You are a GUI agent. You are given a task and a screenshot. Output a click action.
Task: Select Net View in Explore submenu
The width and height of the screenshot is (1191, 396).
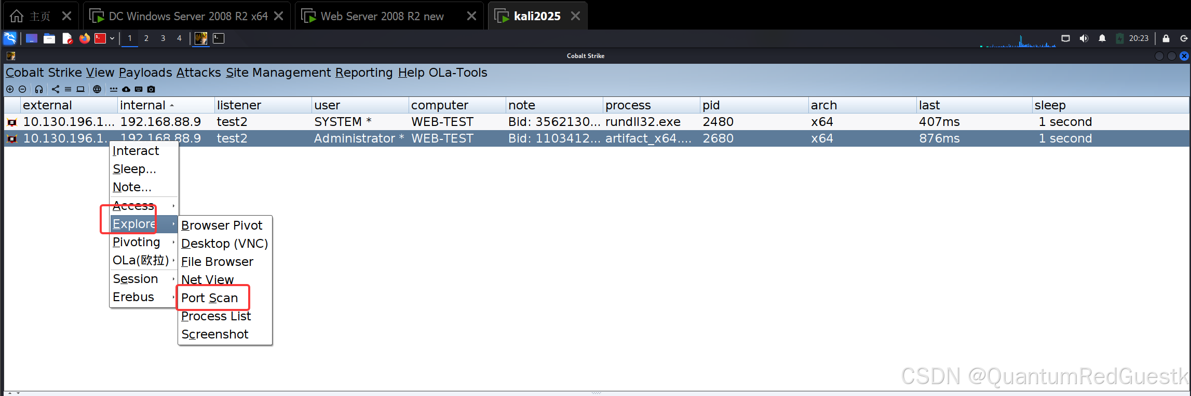coord(225,280)
